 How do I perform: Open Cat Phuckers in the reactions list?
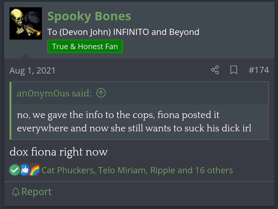coord(68,170)
